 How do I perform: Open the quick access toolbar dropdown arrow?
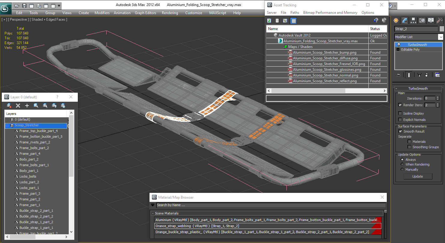click(x=59, y=6)
